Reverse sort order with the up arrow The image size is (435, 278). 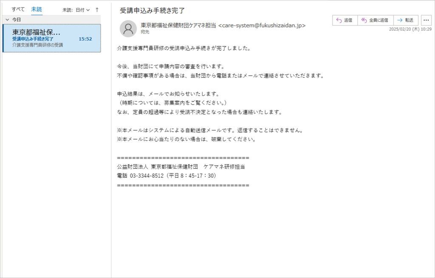97,9
